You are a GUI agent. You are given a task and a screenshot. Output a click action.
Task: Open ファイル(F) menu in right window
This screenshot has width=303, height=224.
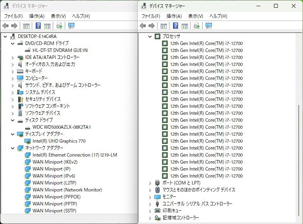[151, 16]
